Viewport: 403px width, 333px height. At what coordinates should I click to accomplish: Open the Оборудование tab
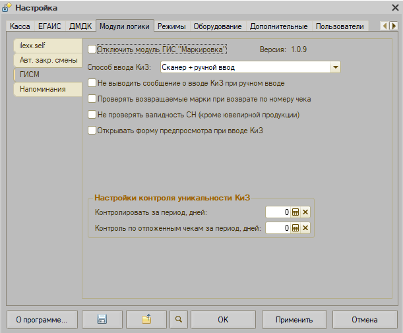[218, 26]
